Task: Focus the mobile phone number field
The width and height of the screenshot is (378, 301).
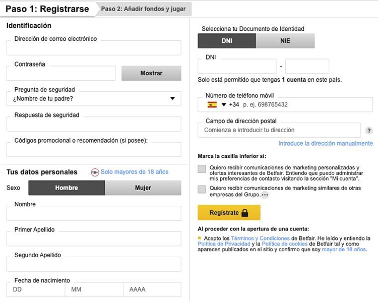Action: 285,105
